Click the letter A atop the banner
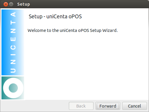The height and width of the screenshot is (112, 149). click(x=13, y=14)
